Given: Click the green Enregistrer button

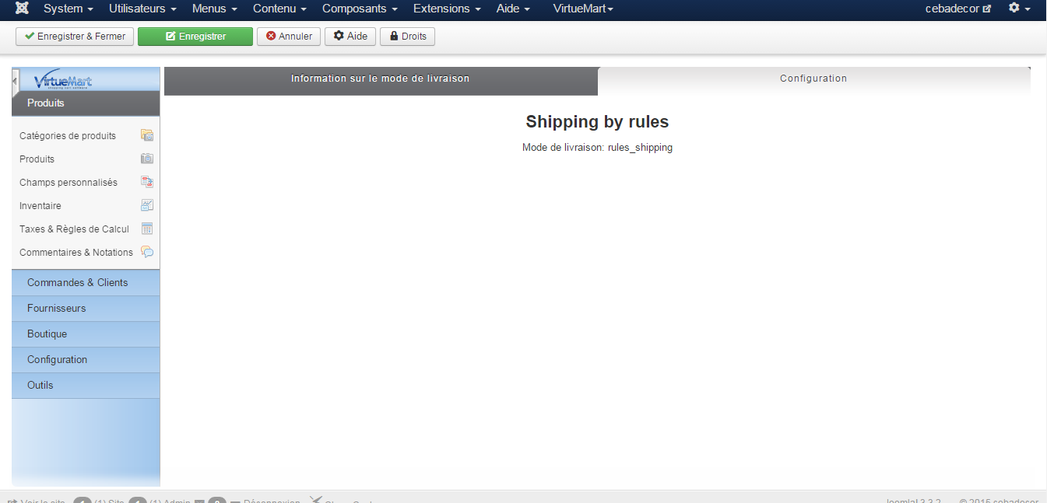Looking at the screenshot, I should coord(195,37).
